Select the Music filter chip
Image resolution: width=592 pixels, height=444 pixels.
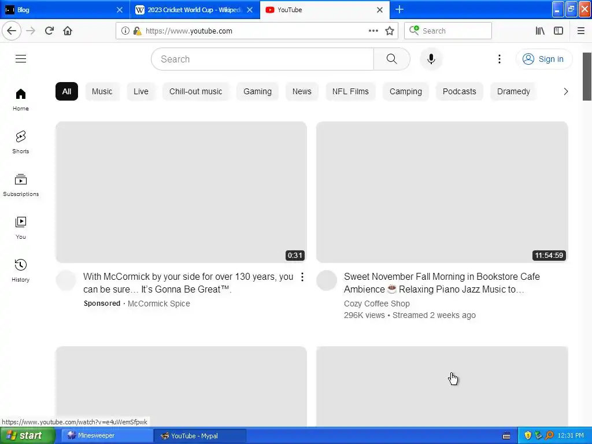102,91
